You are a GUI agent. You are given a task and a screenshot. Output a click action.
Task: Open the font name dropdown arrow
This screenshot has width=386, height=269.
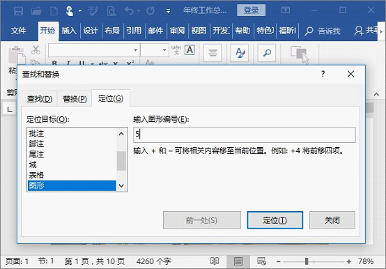pyautogui.click(x=135, y=50)
